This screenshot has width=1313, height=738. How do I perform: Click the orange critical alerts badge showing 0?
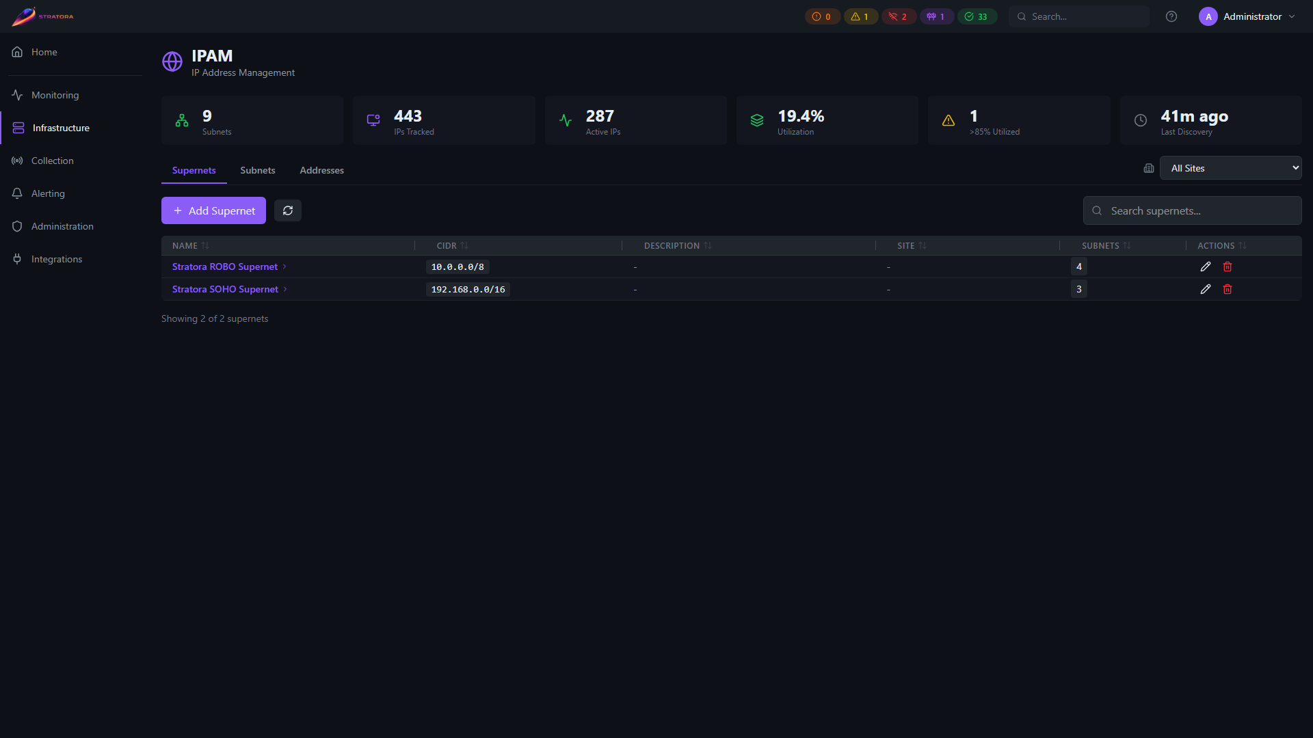pyautogui.click(x=822, y=16)
